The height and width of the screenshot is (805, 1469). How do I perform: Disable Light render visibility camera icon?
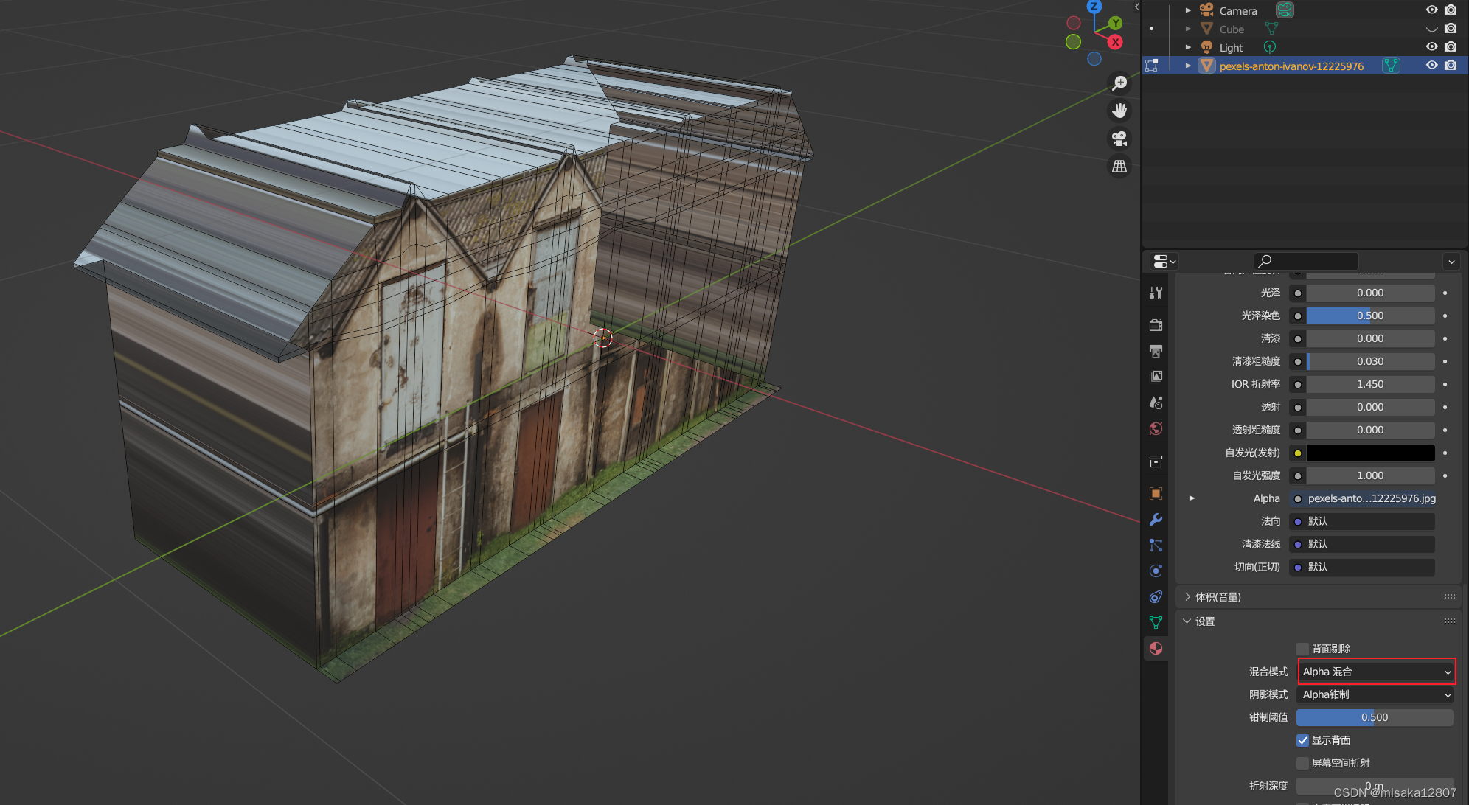coord(1451,47)
